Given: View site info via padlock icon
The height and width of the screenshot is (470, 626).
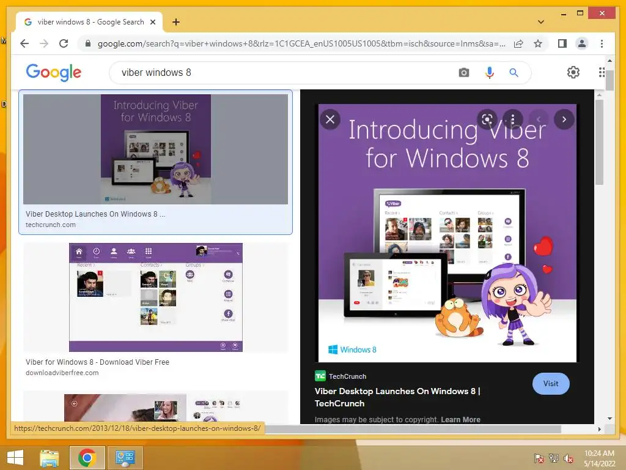Looking at the screenshot, I should coord(88,43).
